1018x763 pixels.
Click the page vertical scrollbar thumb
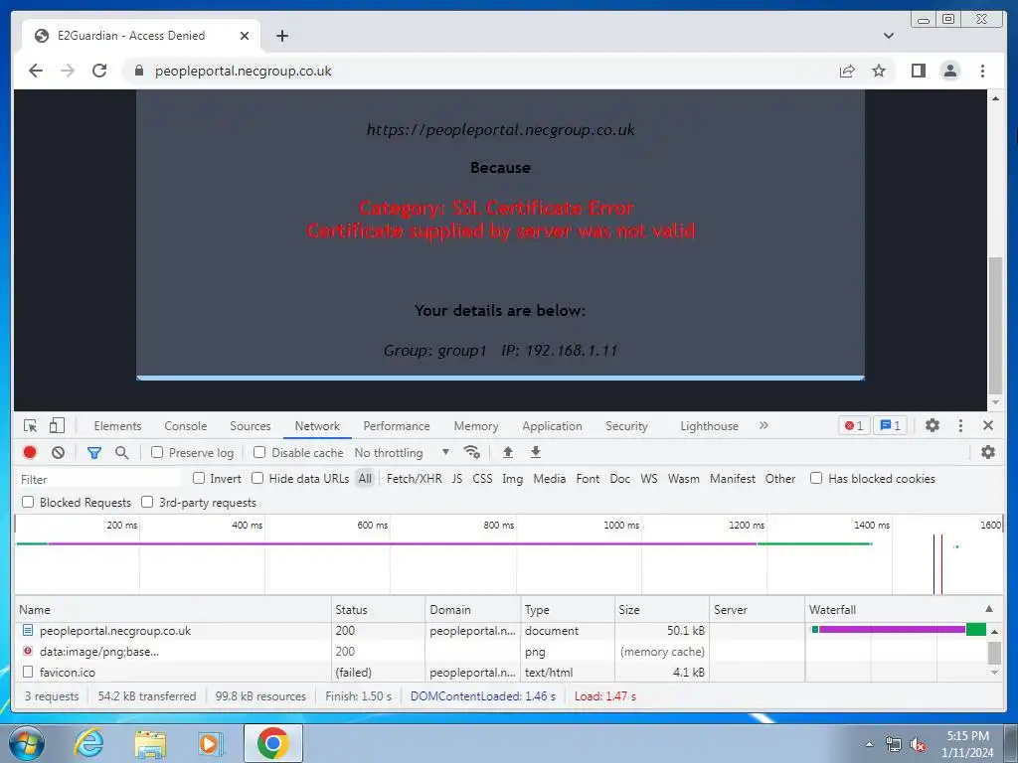tap(995, 325)
